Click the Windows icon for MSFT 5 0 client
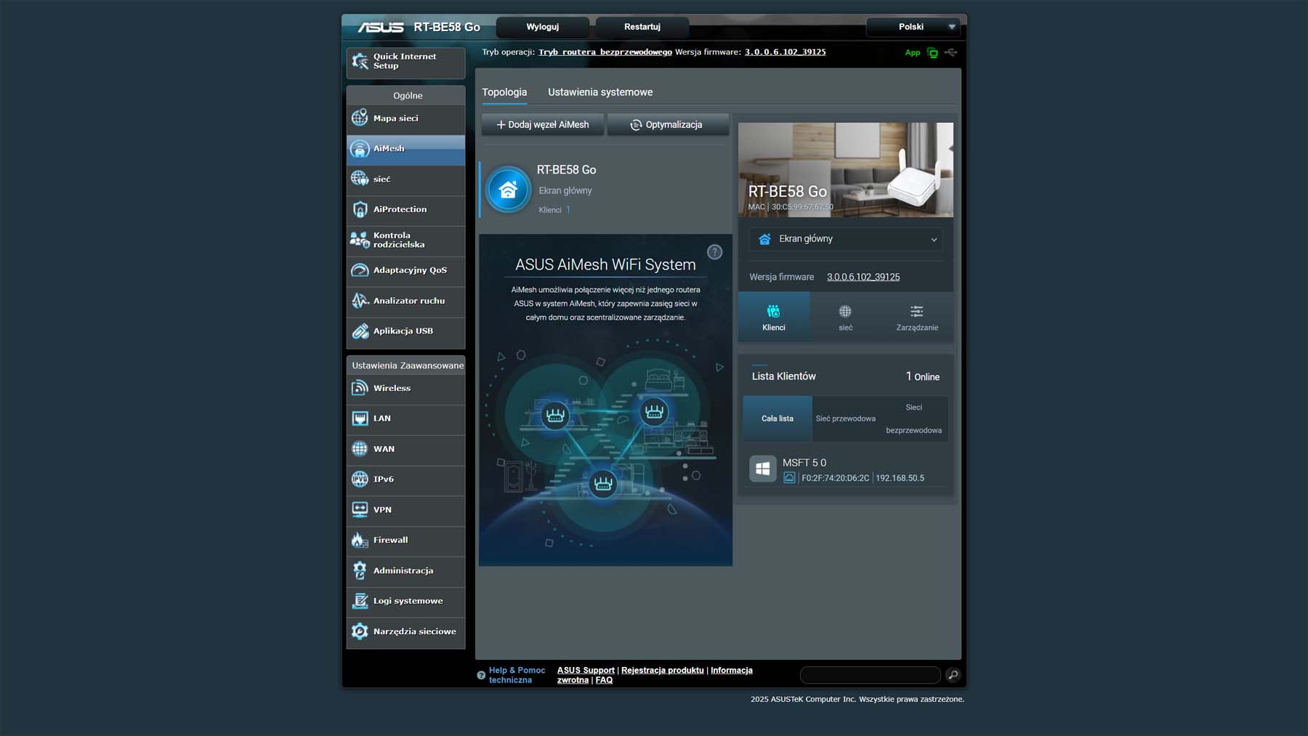The height and width of the screenshot is (736, 1308). [762, 469]
